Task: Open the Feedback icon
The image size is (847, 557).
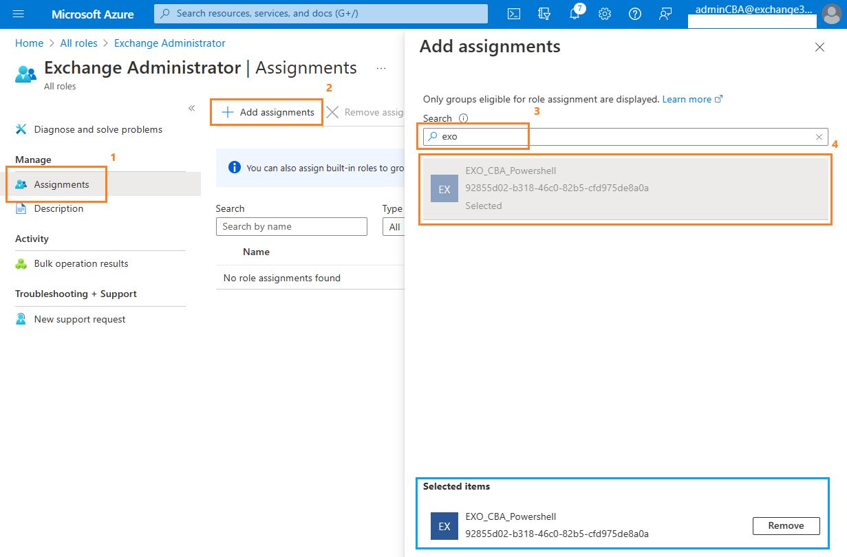Action: [x=665, y=14]
